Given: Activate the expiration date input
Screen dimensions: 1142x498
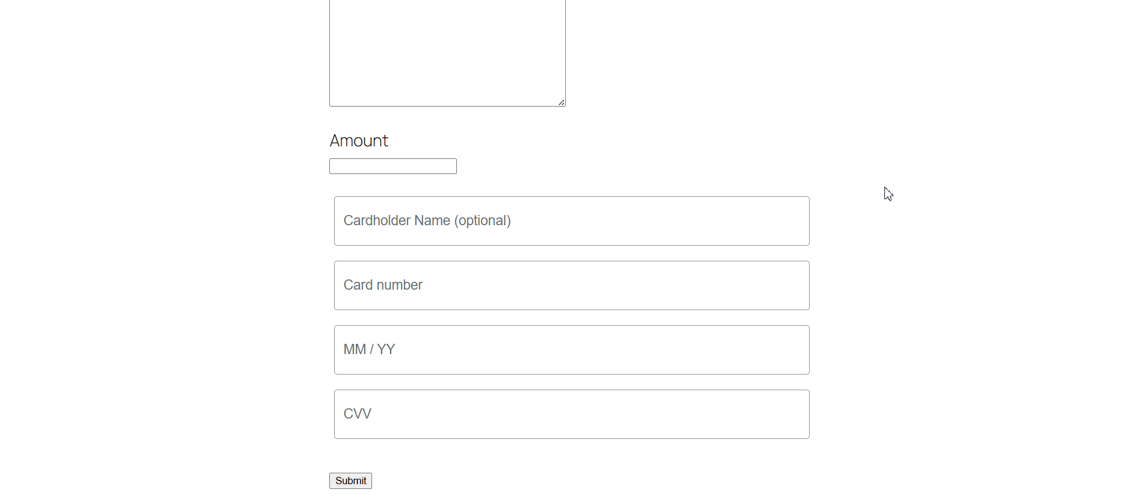Looking at the screenshot, I should [x=572, y=350].
